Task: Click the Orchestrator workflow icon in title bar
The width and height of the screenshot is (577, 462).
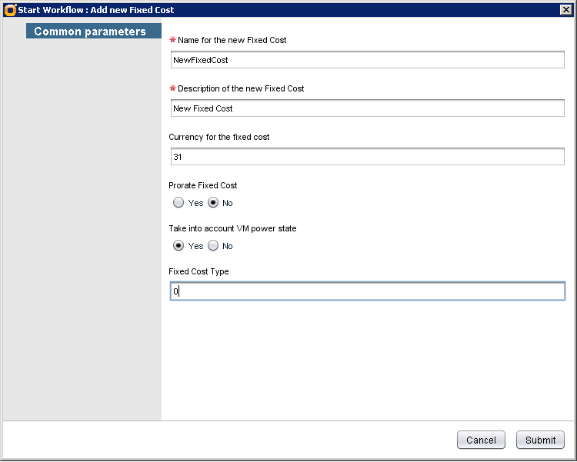Action: pos(10,10)
